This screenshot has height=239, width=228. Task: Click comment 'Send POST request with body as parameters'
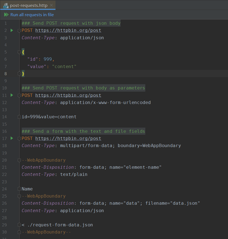point(83,88)
